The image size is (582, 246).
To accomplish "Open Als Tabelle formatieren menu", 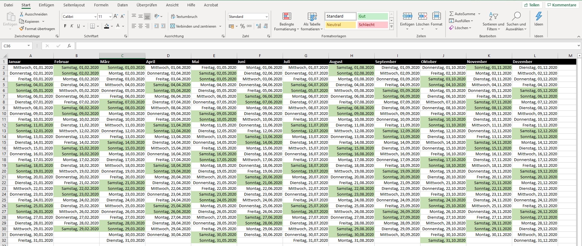I will [312, 22].
